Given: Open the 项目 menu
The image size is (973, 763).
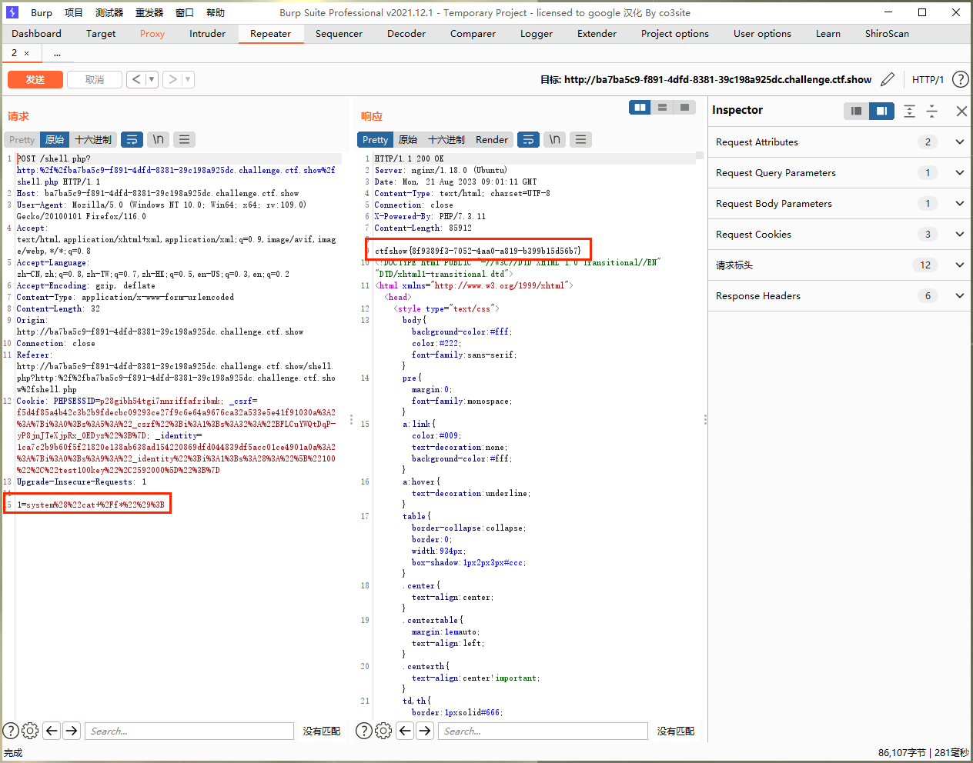Looking at the screenshot, I should [74, 12].
